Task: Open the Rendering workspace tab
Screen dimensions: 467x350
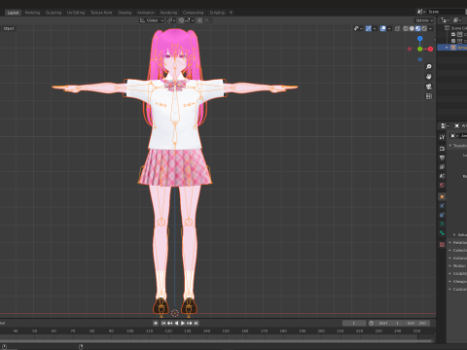Action: pyautogui.click(x=168, y=13)
